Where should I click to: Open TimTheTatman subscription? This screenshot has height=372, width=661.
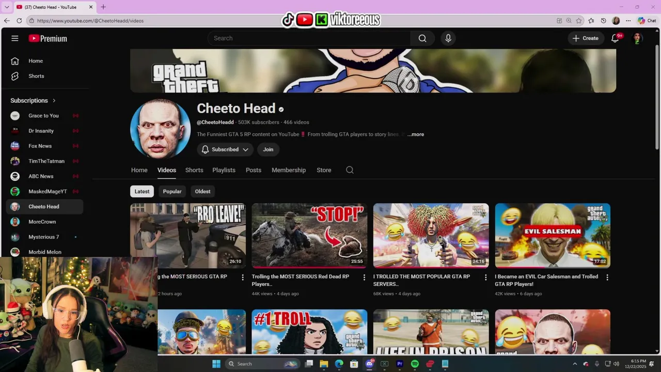(x=44, y=161)
